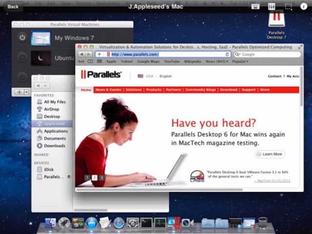Open the Contact link on Parallels site

pos(274,76)
